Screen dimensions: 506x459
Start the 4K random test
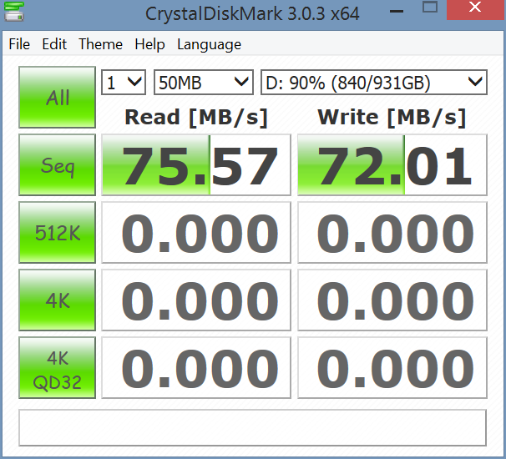(57, 300)
